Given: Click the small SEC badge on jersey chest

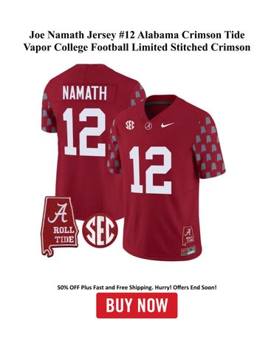Looking at the screenshot, I should coord(130,125).
